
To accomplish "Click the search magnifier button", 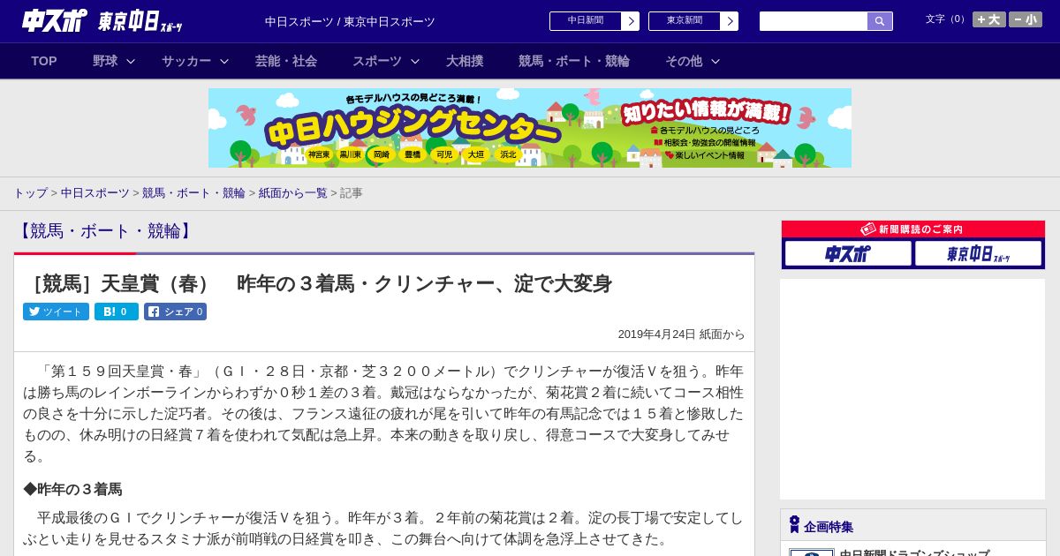I will tap(880, 21).
